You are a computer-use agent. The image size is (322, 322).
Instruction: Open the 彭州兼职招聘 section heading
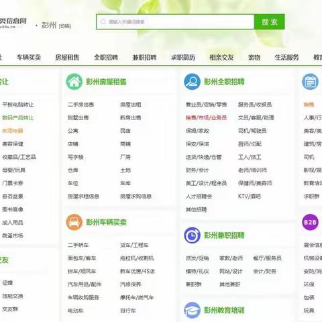(224, 235)
